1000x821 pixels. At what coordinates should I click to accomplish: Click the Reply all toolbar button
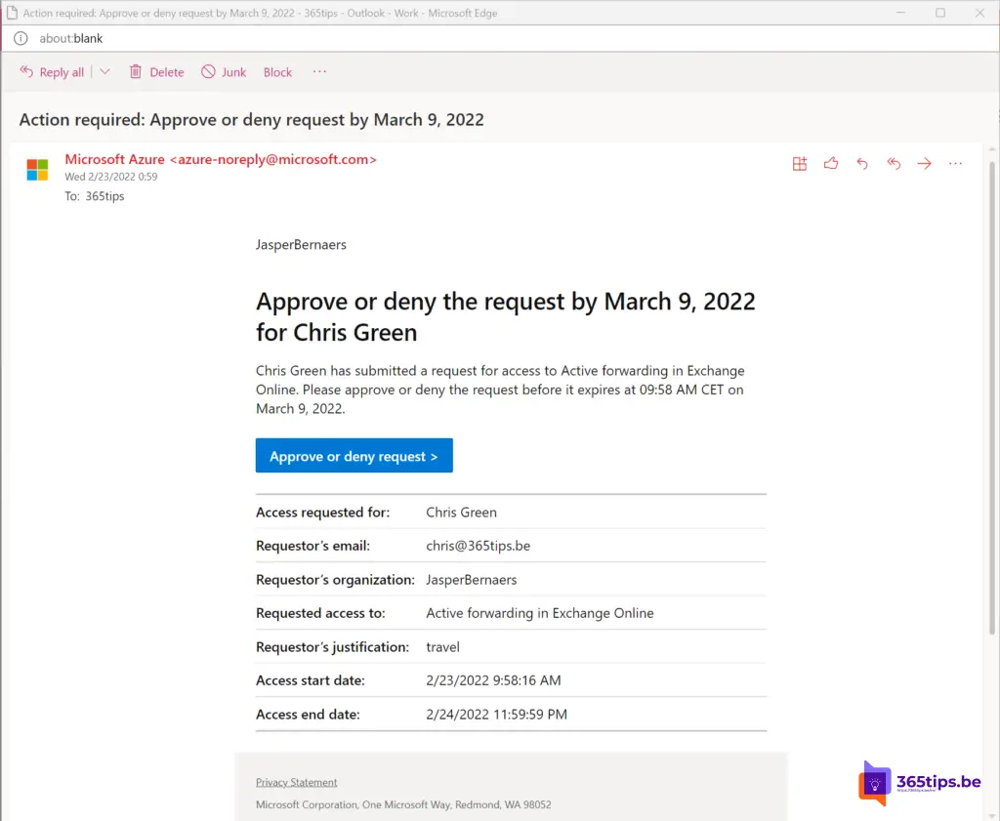[x=52, y=72]
